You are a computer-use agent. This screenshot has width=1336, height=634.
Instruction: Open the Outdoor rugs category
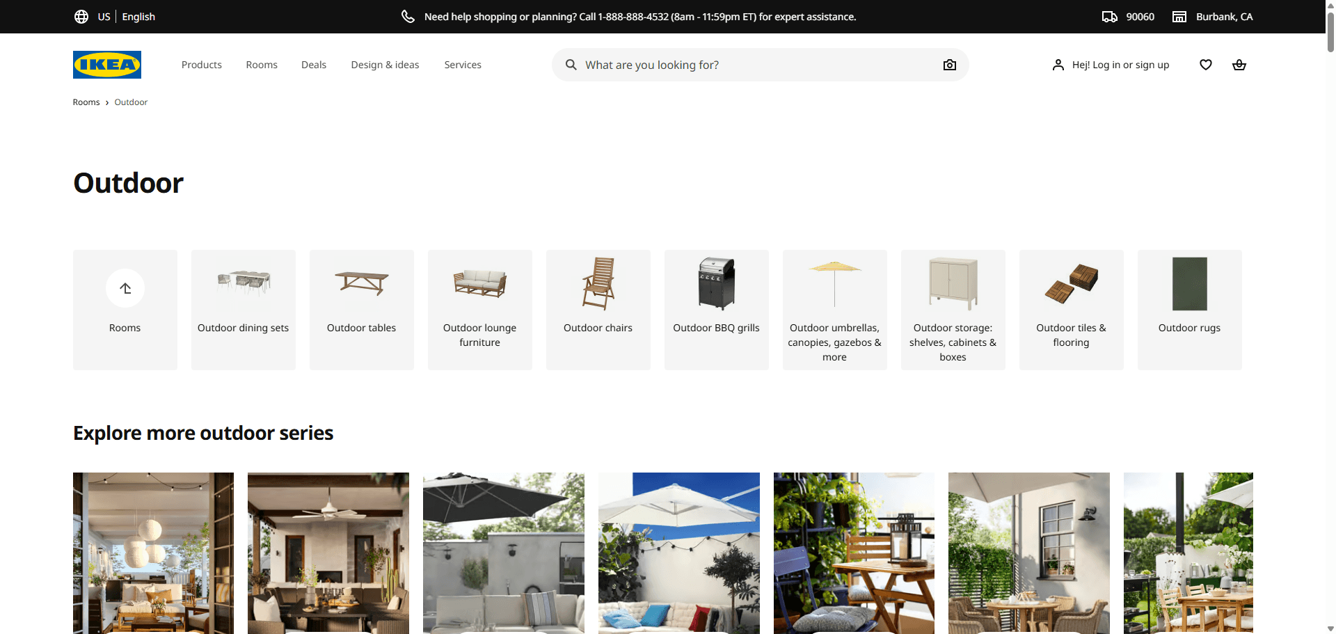click(x=1189, y=310)
